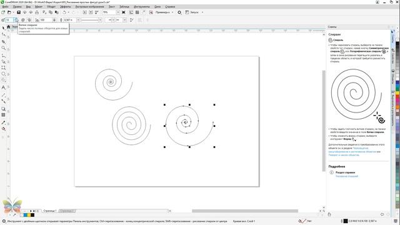Open the Edit (Правка) menu
Image resolution: width=400 pixels, height=225 pixels.
[17, 7]
